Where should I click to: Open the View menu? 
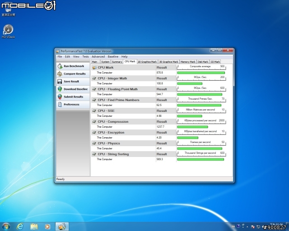pyautogui.click(x=76, y=56)
